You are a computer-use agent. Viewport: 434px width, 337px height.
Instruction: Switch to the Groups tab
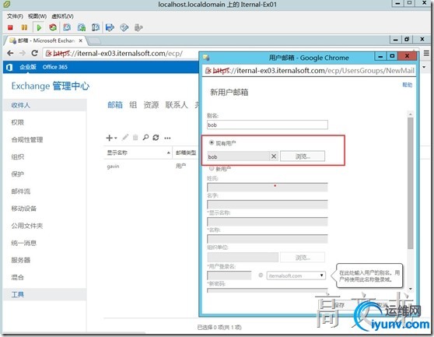pyautogui.click(x=133, y=104)
